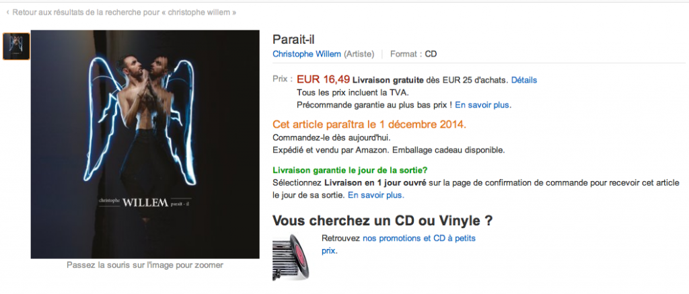689x294 pixels.
Task: Click the orange 1 décembre 2014 release notice
Action: click(369, 124)
